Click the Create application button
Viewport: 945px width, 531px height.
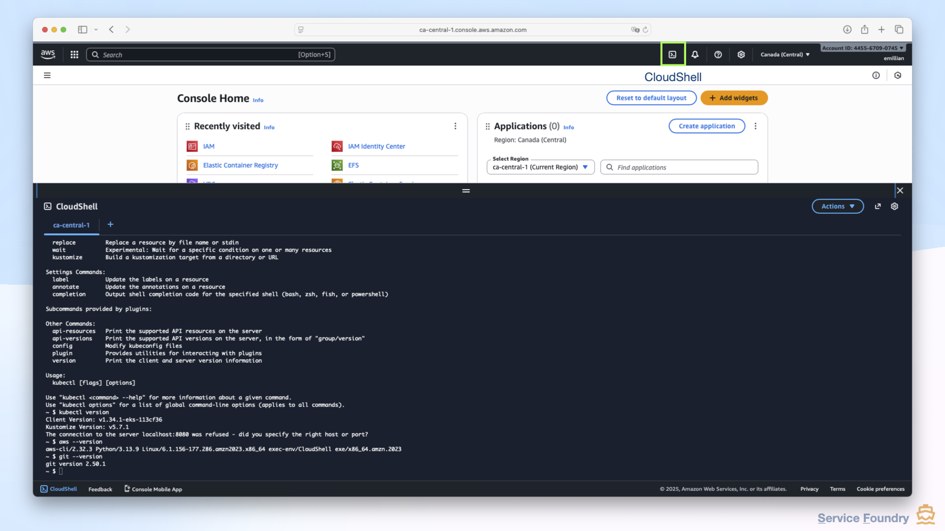point(706,126)
